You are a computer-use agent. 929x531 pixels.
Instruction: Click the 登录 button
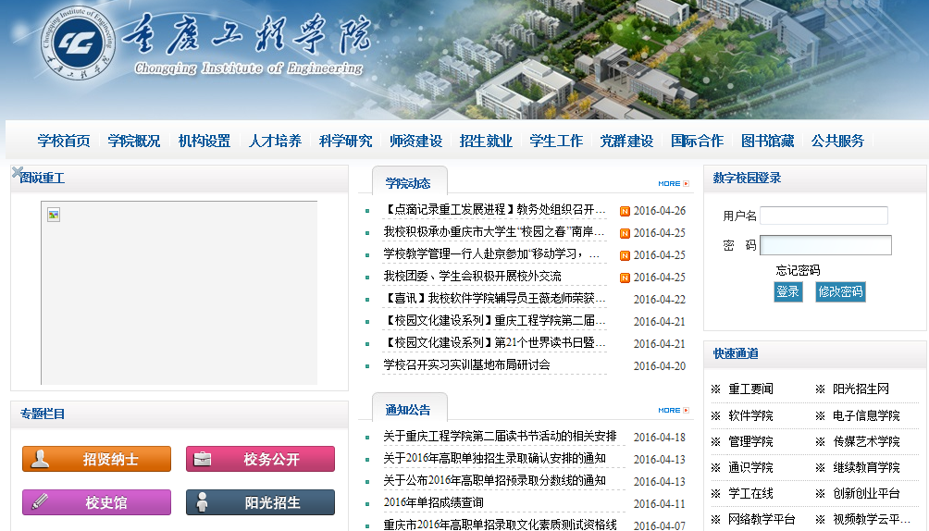[x=788, y=291]
